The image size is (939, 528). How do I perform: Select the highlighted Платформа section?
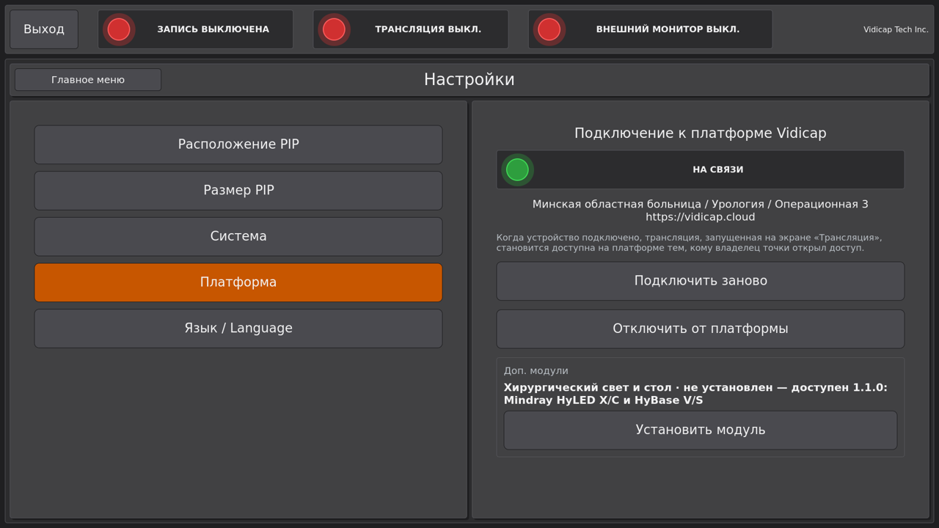pyautogui.click(x=238, y=282)
